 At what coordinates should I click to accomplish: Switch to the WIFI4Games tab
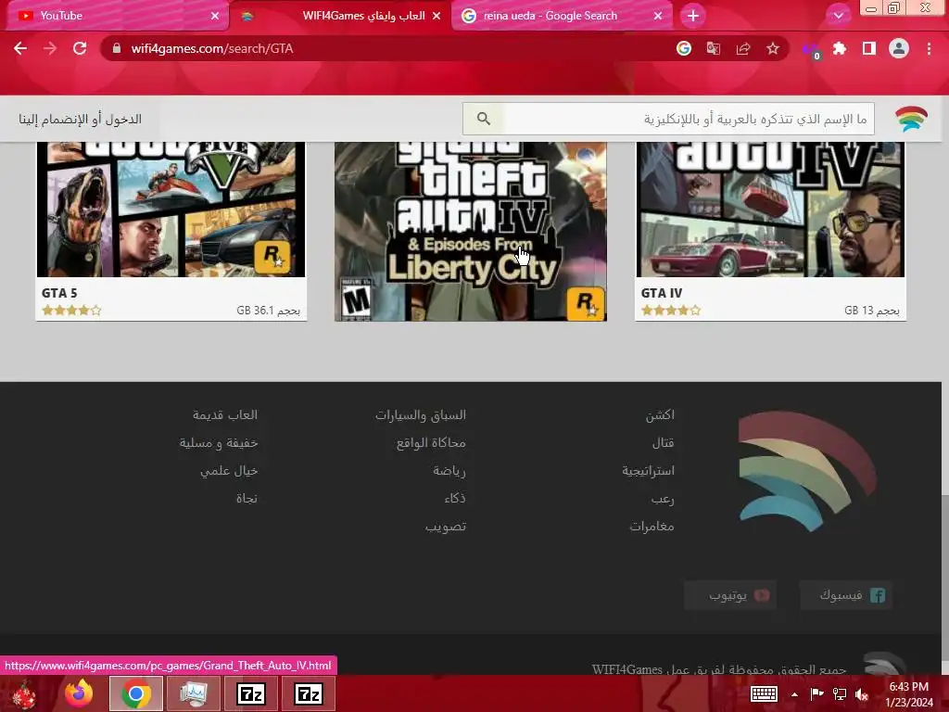click(341, 16)
